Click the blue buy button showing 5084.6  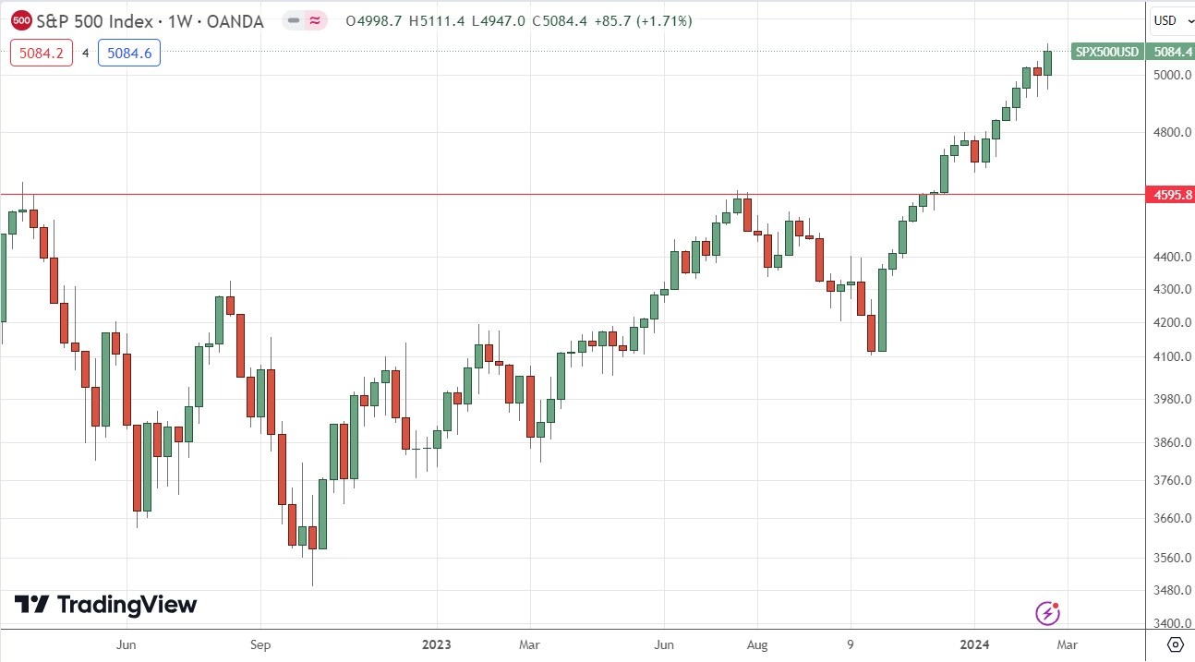tap(129, 53)
